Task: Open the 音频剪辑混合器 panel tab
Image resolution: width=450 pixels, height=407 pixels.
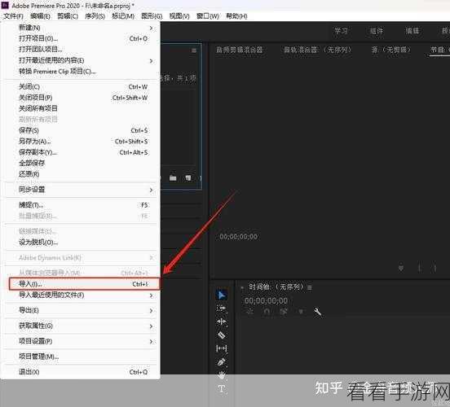Action: 240,50
